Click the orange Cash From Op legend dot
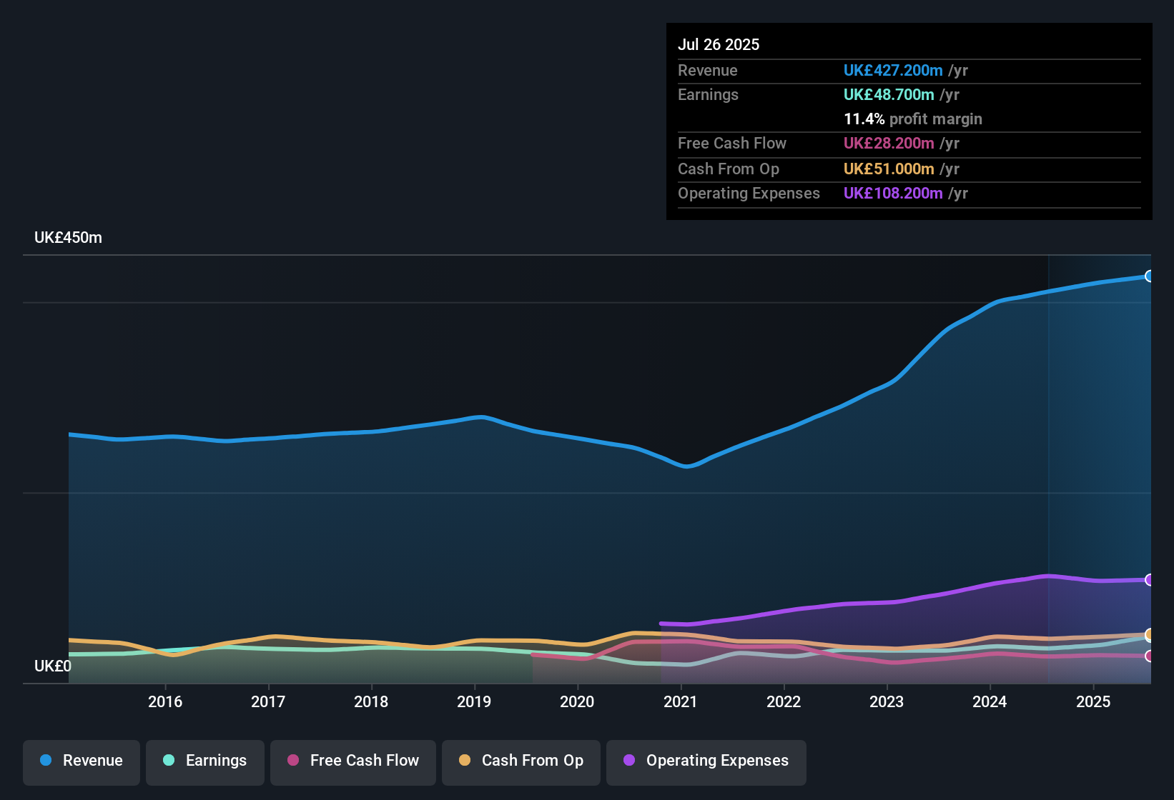The width and height of the screenshot is (1174, 800). [x=464, y=761]
